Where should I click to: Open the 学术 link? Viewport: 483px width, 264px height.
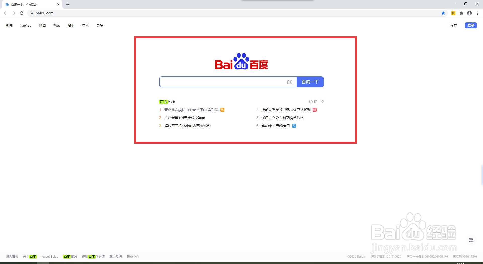click(85, 25)
